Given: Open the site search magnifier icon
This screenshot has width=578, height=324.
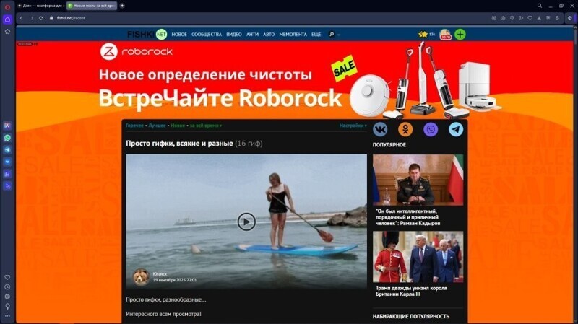Looking at the screenshot, I should (332, 34).
